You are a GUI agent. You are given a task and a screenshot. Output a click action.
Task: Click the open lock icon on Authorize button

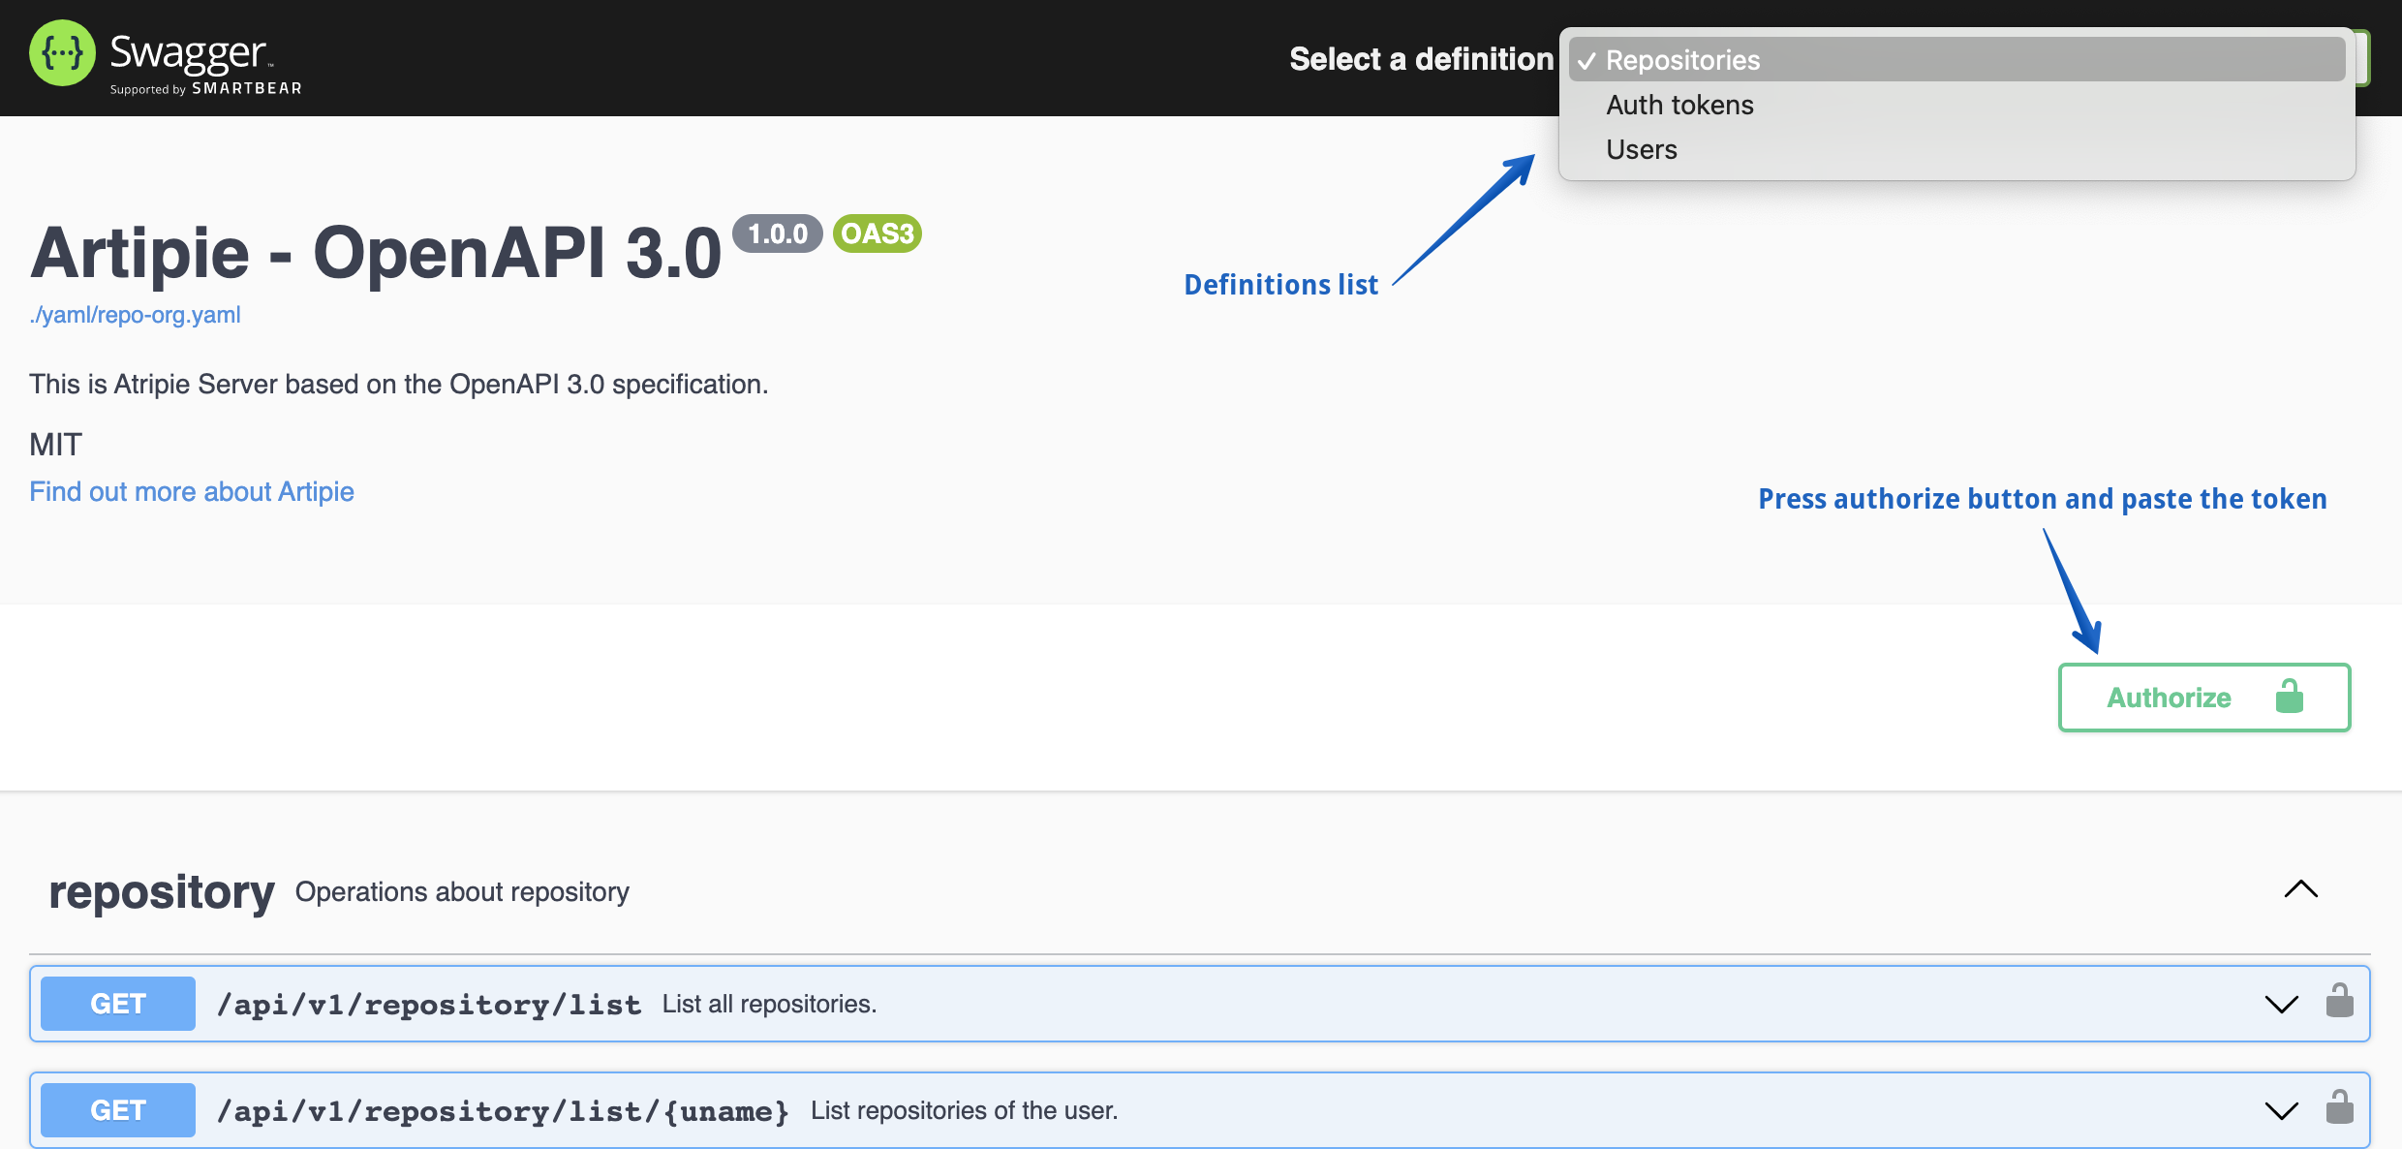click(2291, 697)
